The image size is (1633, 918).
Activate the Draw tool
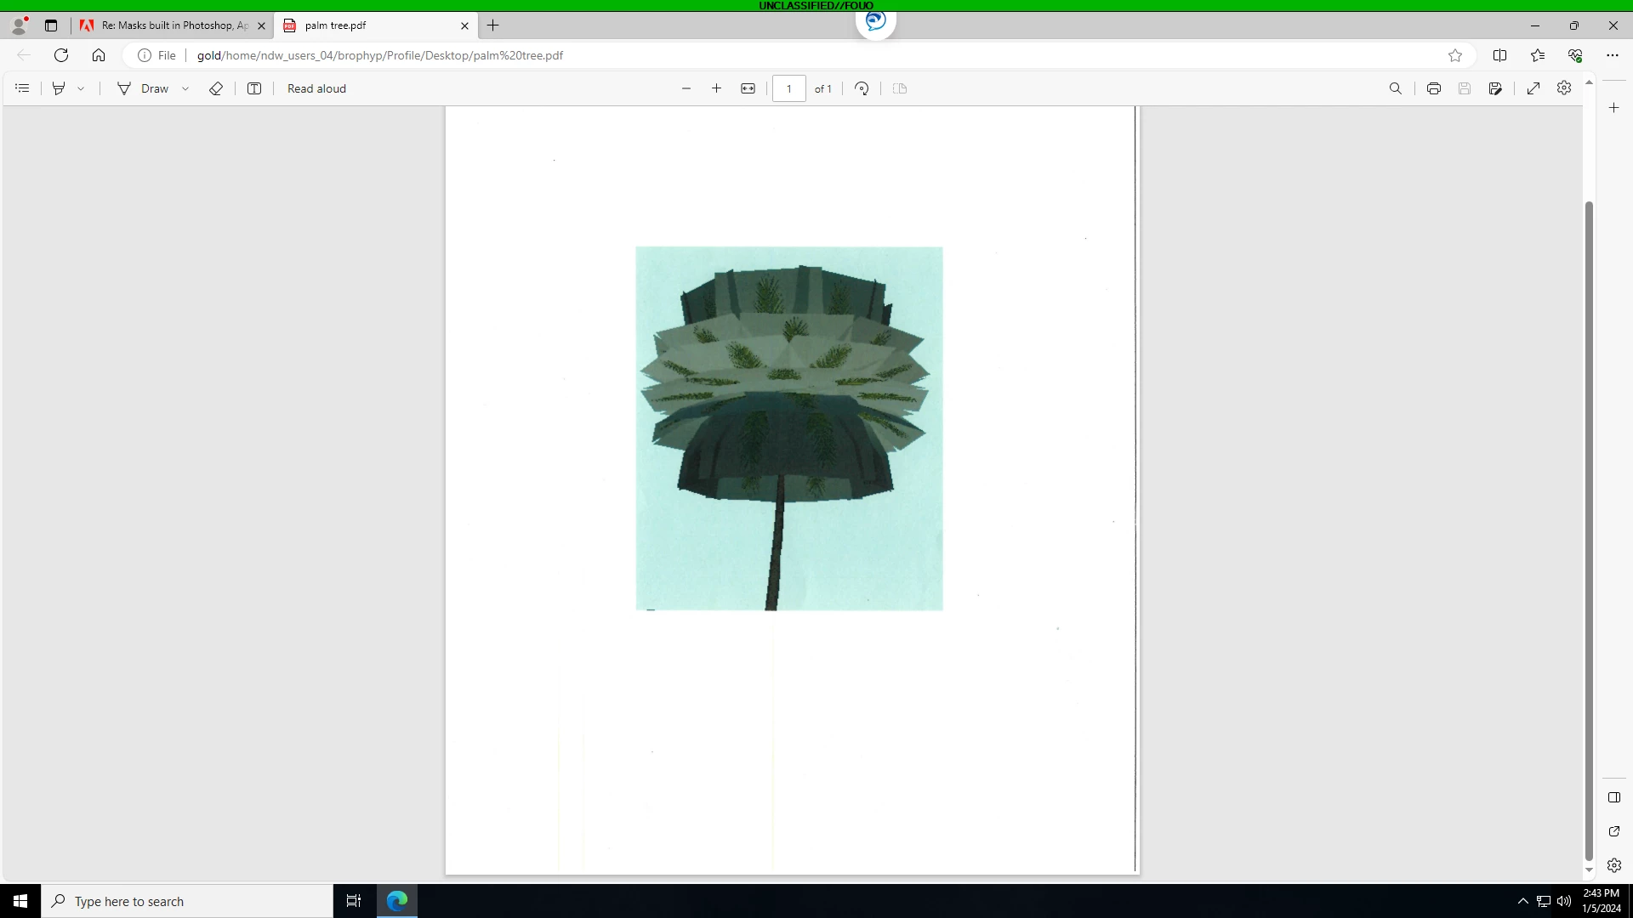143,88
